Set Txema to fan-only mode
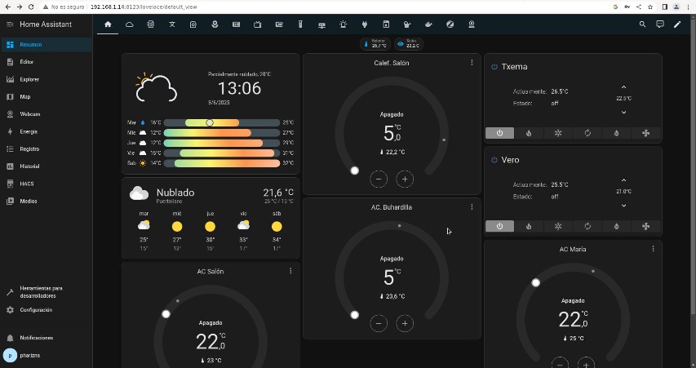 pos(646,133)
